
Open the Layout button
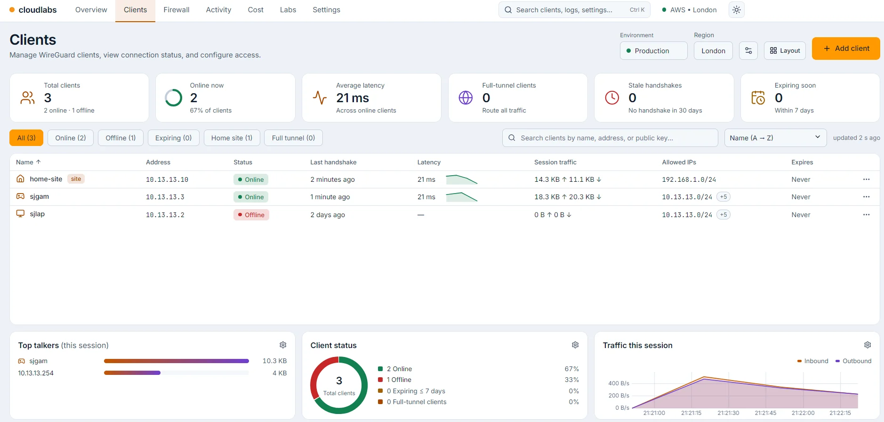pyautogui.click(x=785, y=51)
